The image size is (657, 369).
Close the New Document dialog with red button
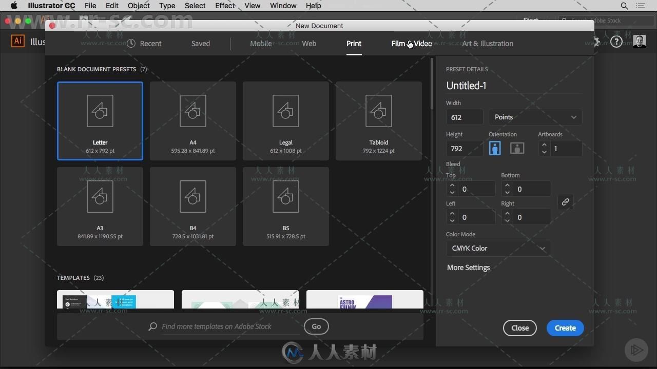[52, 26]
